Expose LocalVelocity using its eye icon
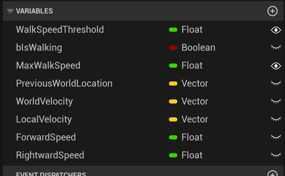The width and height of the screenshot is (285, 176). [x=276, y=119]
